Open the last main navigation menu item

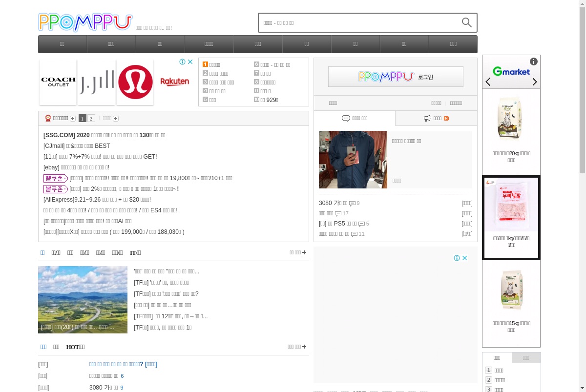pyautogui.click(x=453, y=44)
